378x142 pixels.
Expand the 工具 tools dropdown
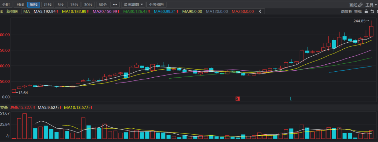tap(371, 5)
